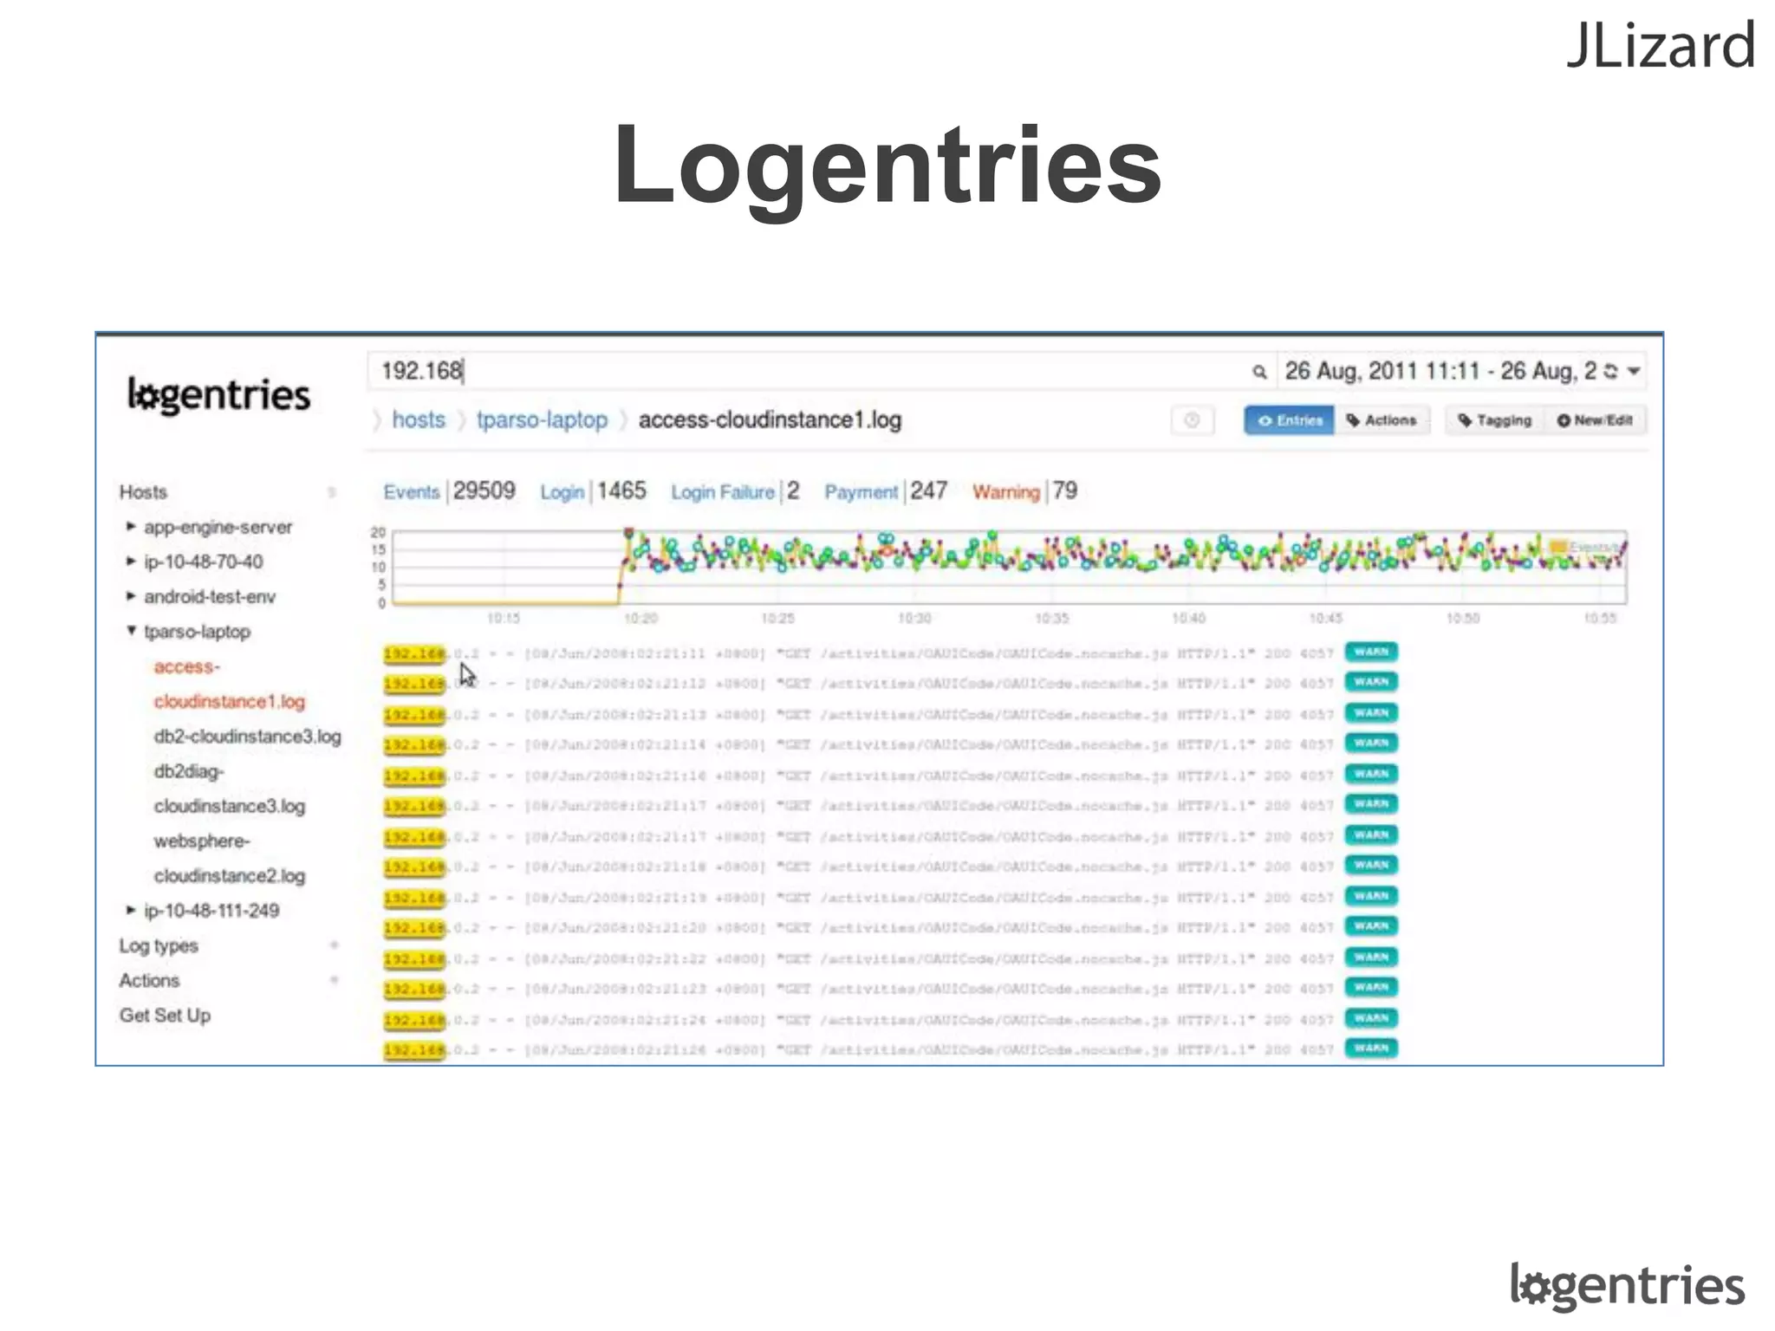
Task: Click the Events/s graph legend swatch
Action: click(x=1558, y=547)
